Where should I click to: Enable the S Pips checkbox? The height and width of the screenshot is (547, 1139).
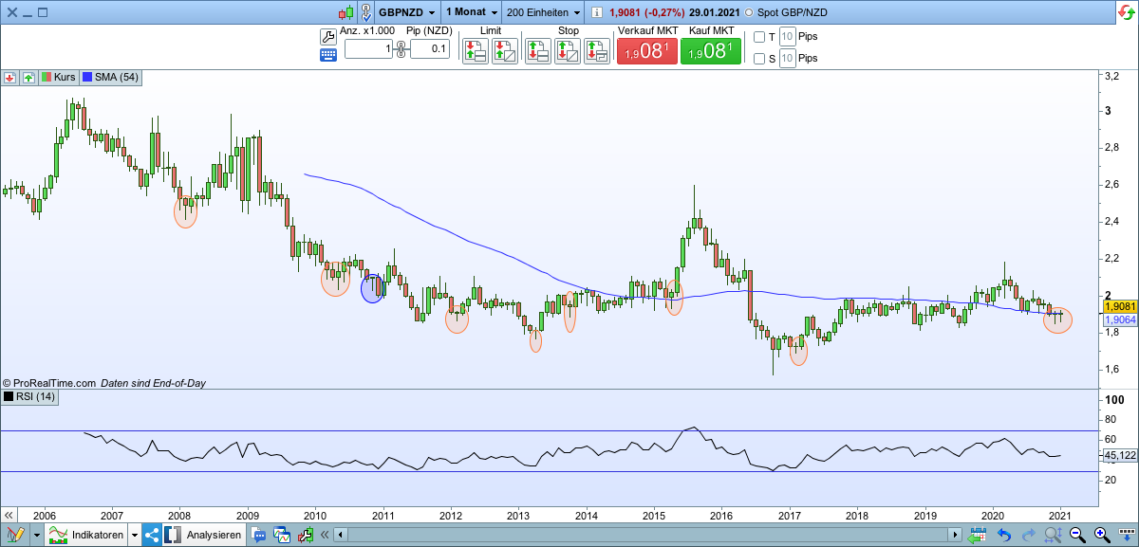click(757, 59)
